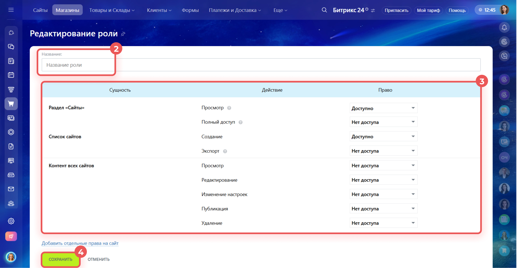
Task: Open settings gear in left sidebar
Action: (x=11, y=221)
